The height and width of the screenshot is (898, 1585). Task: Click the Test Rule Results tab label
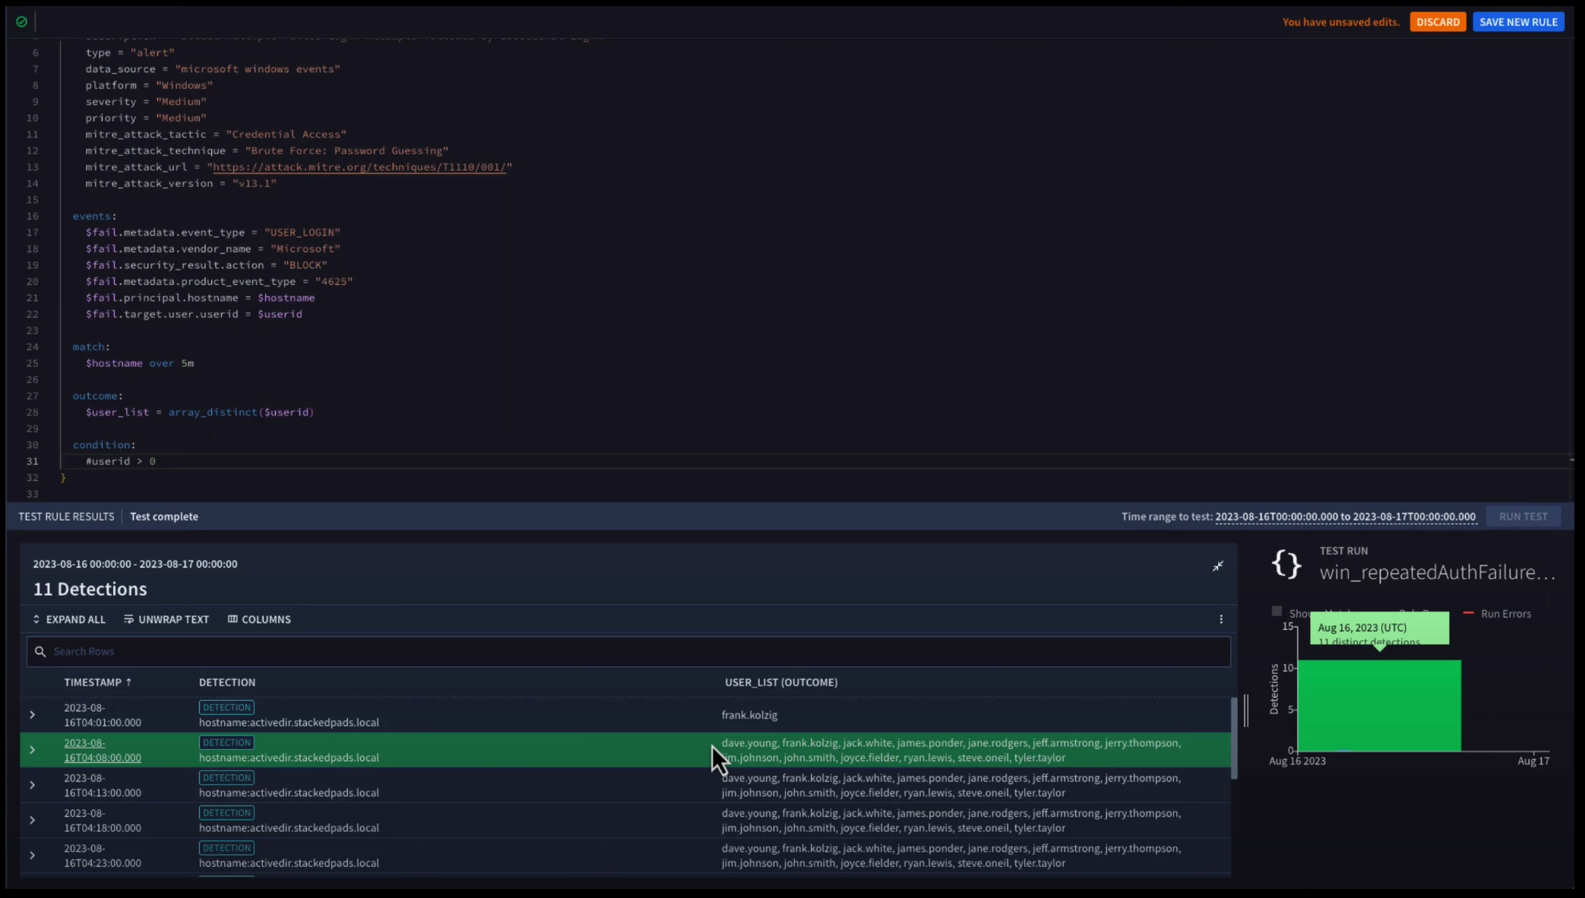pos(66,517)
